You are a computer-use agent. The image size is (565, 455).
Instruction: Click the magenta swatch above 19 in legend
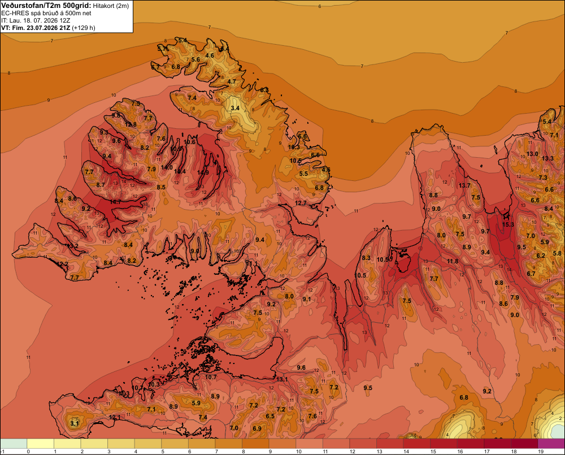click(551, 444)
